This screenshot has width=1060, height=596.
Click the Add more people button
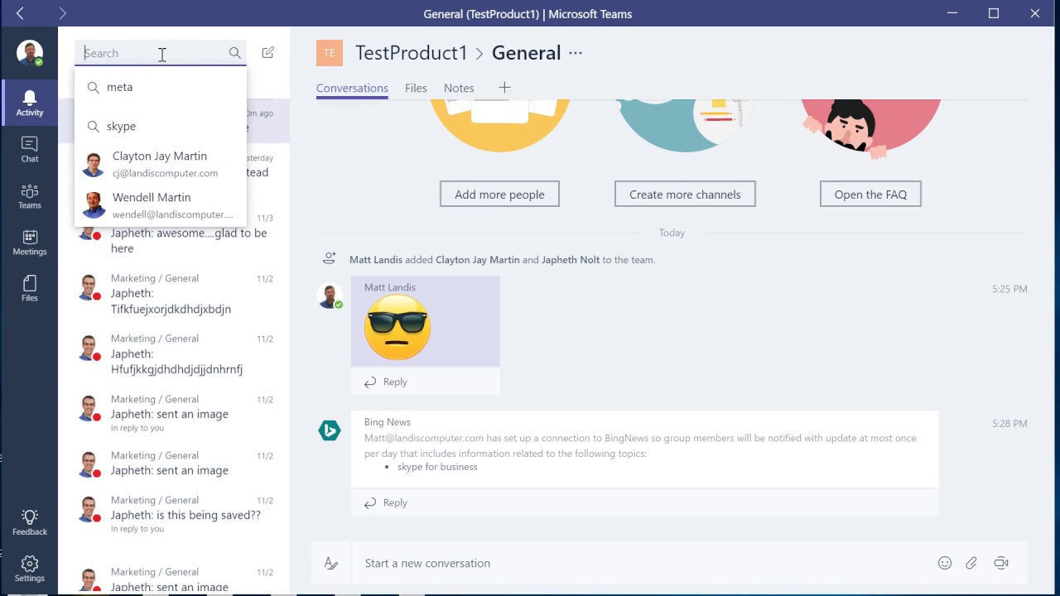pyautogui.click(x=499, y=195)
